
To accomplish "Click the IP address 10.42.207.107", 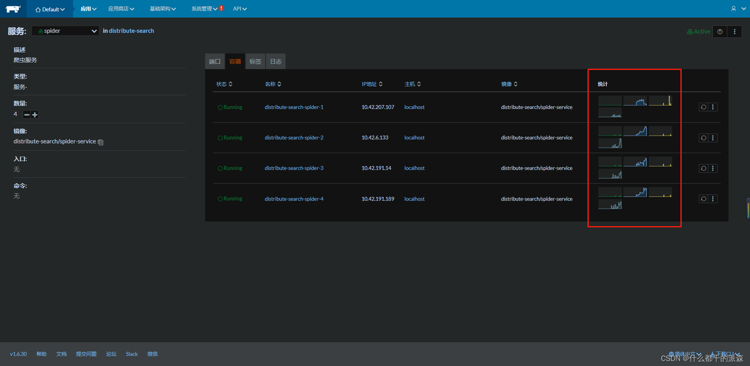I will [x=378, y=107].
